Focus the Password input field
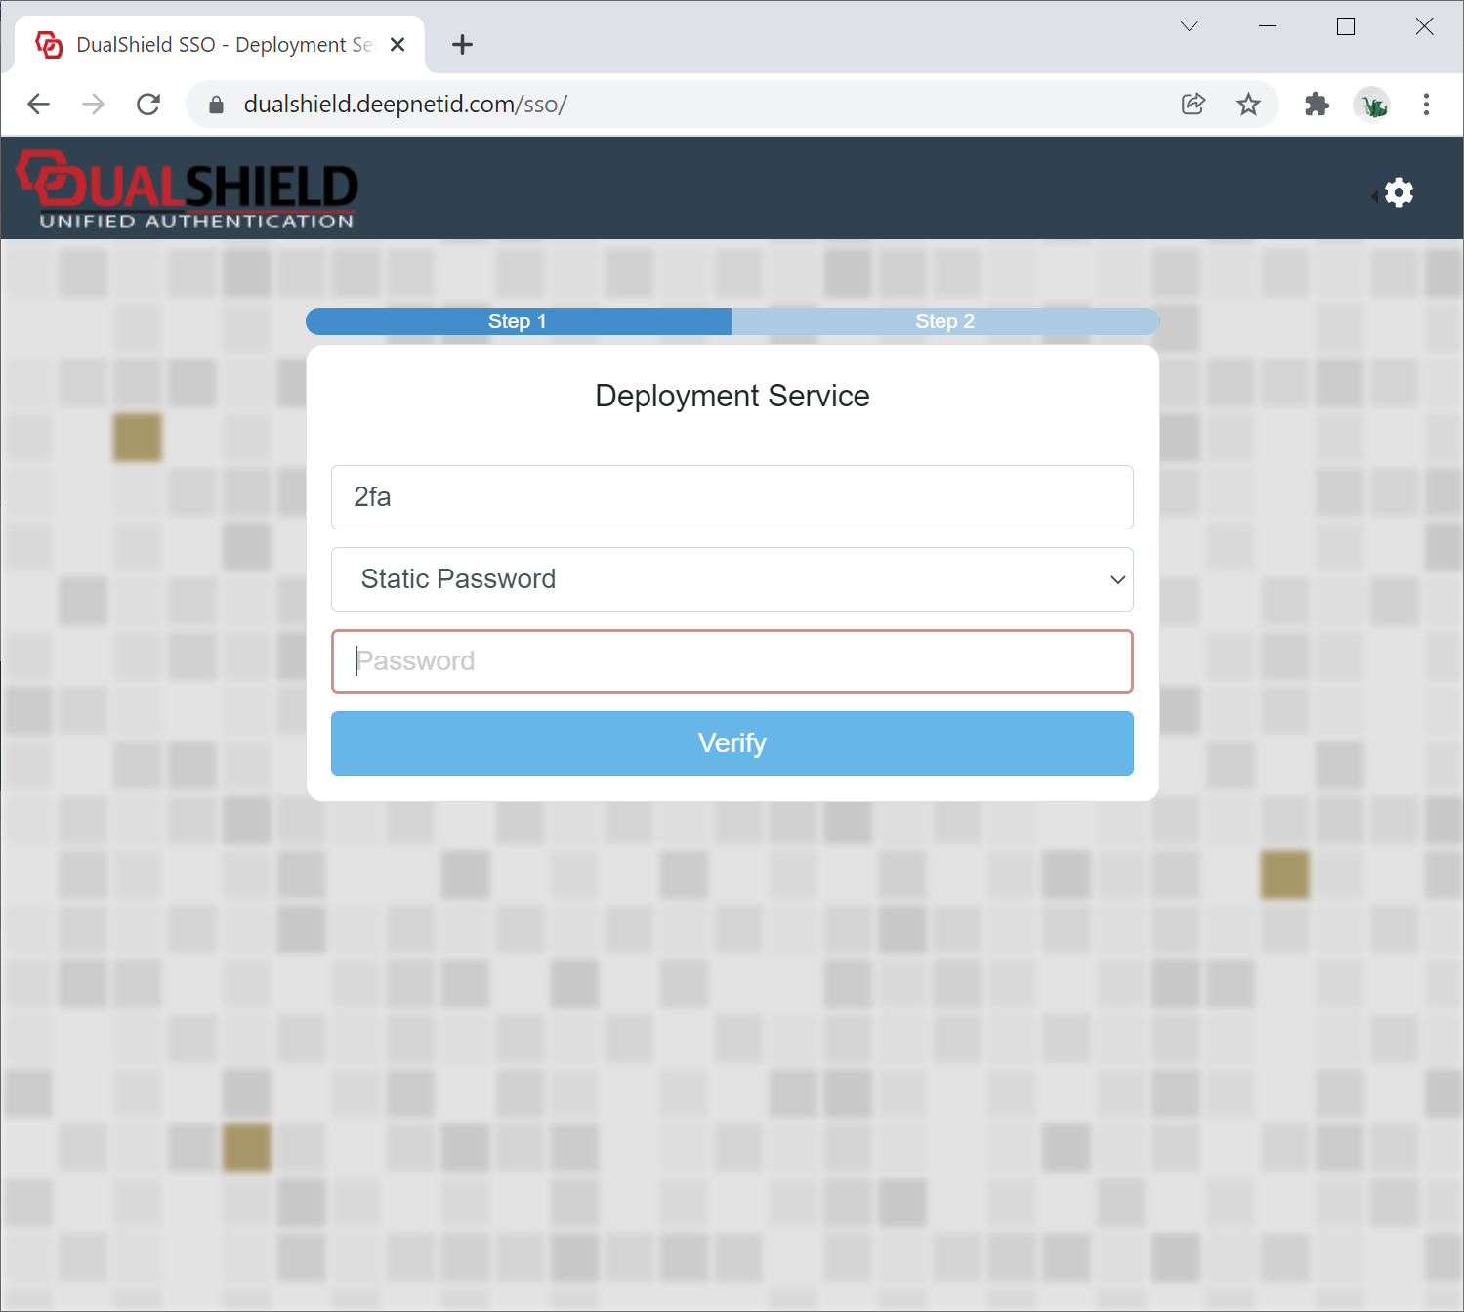This screenshot has height=1312, width=1464. point(732,661)
